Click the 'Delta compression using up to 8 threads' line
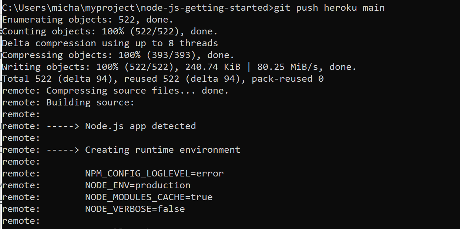 click(x=110, y=43)
